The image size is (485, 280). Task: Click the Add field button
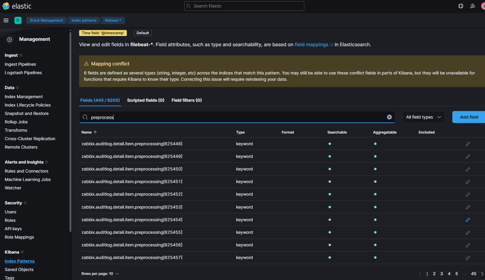point(469,117)
